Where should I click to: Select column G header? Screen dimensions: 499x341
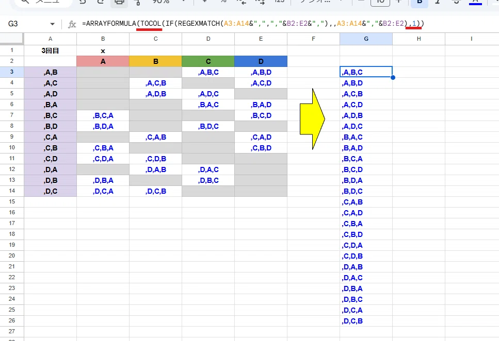366,39
